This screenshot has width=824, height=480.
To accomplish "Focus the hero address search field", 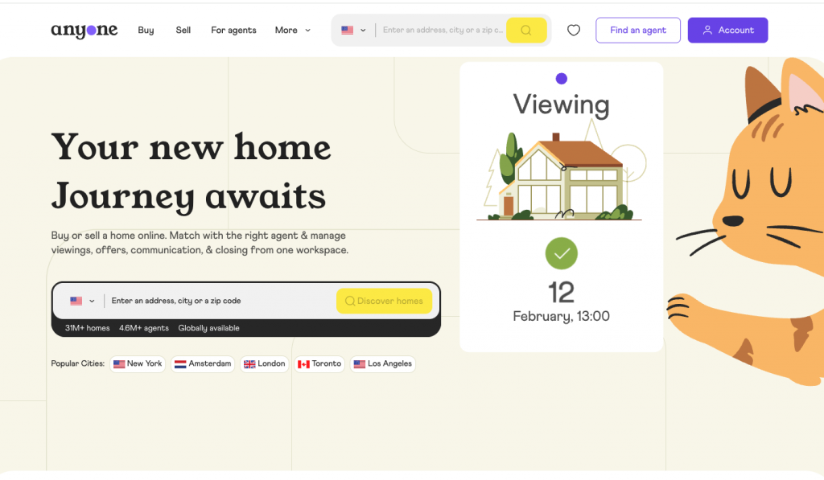I will 220,301.
